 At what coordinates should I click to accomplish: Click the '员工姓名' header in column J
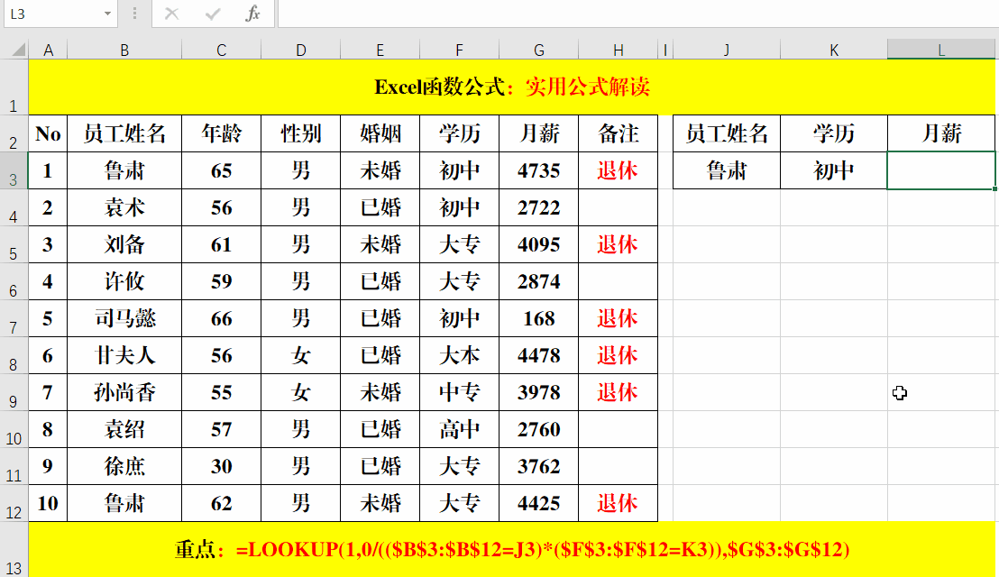tap(727, 133)
